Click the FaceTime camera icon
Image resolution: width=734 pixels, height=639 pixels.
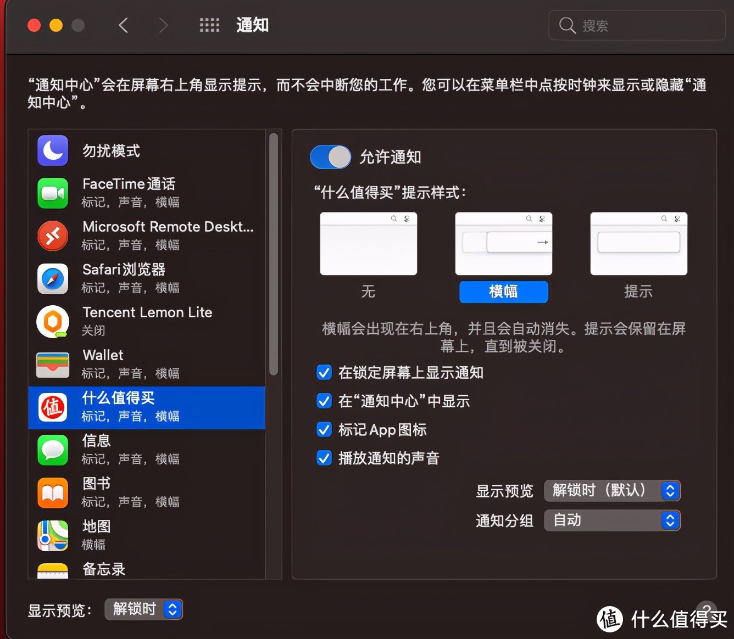click(x=53, y=193)
